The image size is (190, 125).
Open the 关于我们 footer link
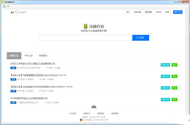click(x=73, y=114)
